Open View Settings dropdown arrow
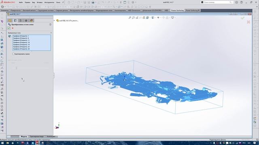The height and width of the screenshot is (145, 259). coord(175,18)
